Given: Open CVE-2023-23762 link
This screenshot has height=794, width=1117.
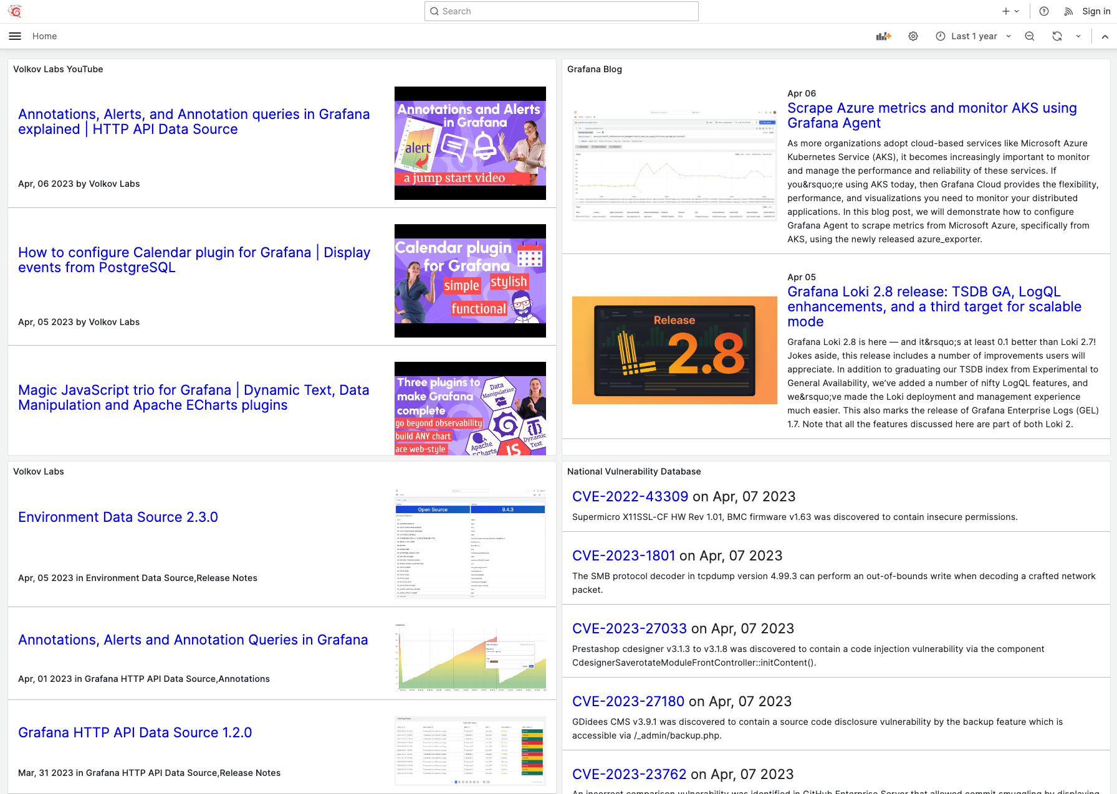Looking at the screenshot, I should point(630,774).
